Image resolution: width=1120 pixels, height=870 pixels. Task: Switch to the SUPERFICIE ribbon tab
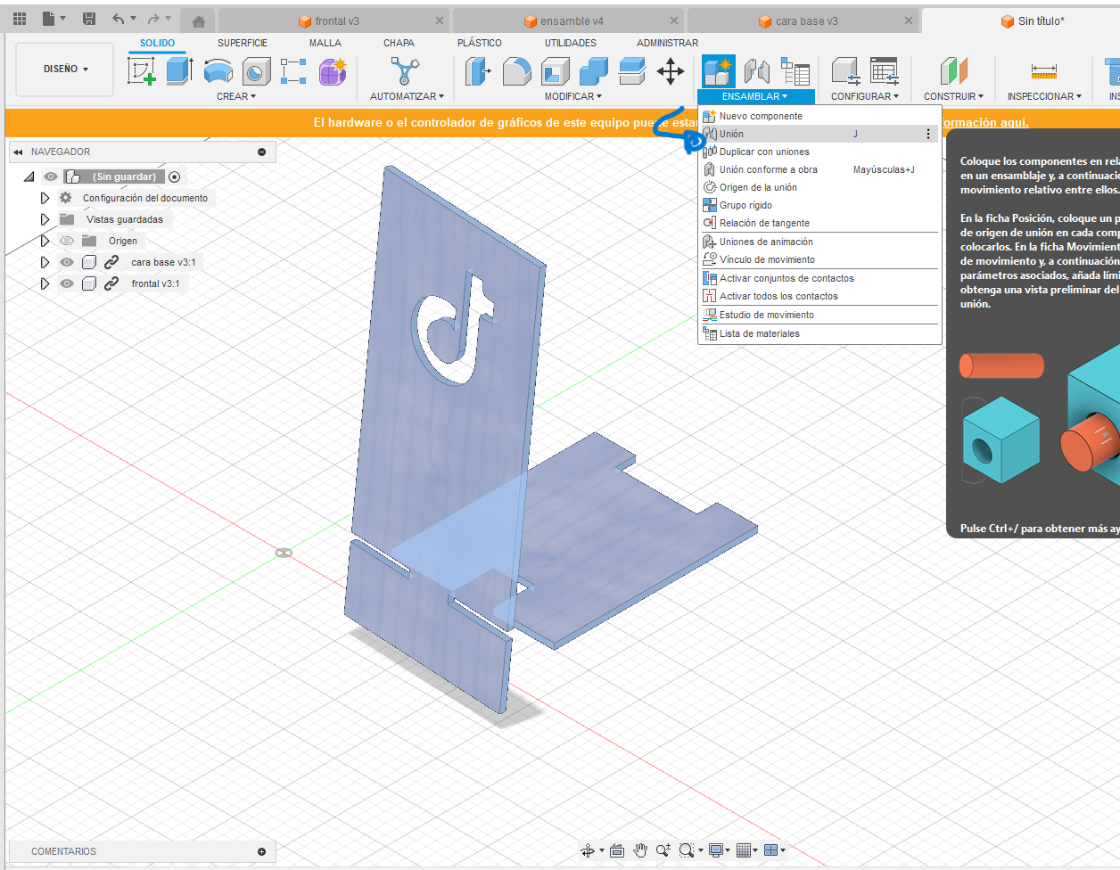243,43
